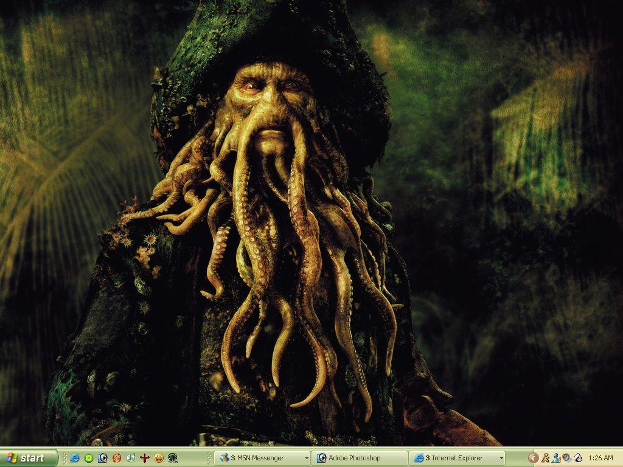Screen dimensions: 623x467
Task: Launch Internet Explorer from the Quick Launch bar
Action: (x=74, y=458)
